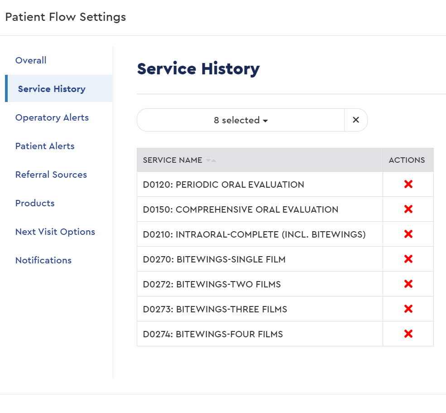This screenshot has width=446, height=413.
Task: Open the 8 selected services dropdown
Action: click(x=240, y=120)
